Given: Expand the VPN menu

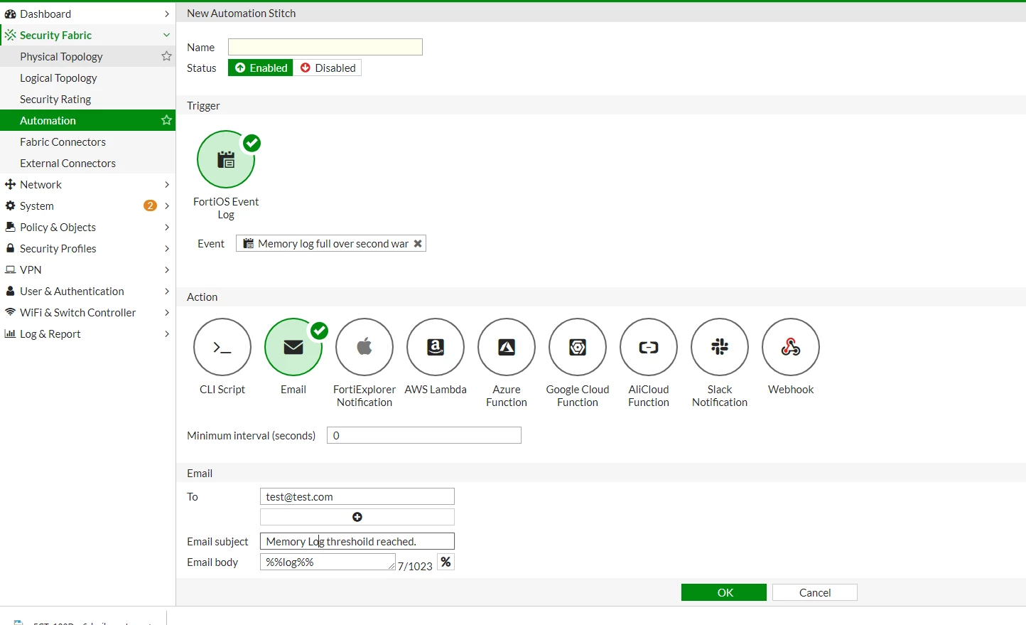Looking at the screenshot, I should (87, 269).
